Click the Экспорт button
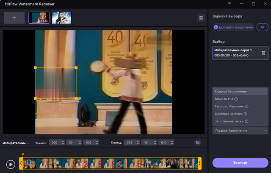The image size is (271, 173). tap(240, 162)
